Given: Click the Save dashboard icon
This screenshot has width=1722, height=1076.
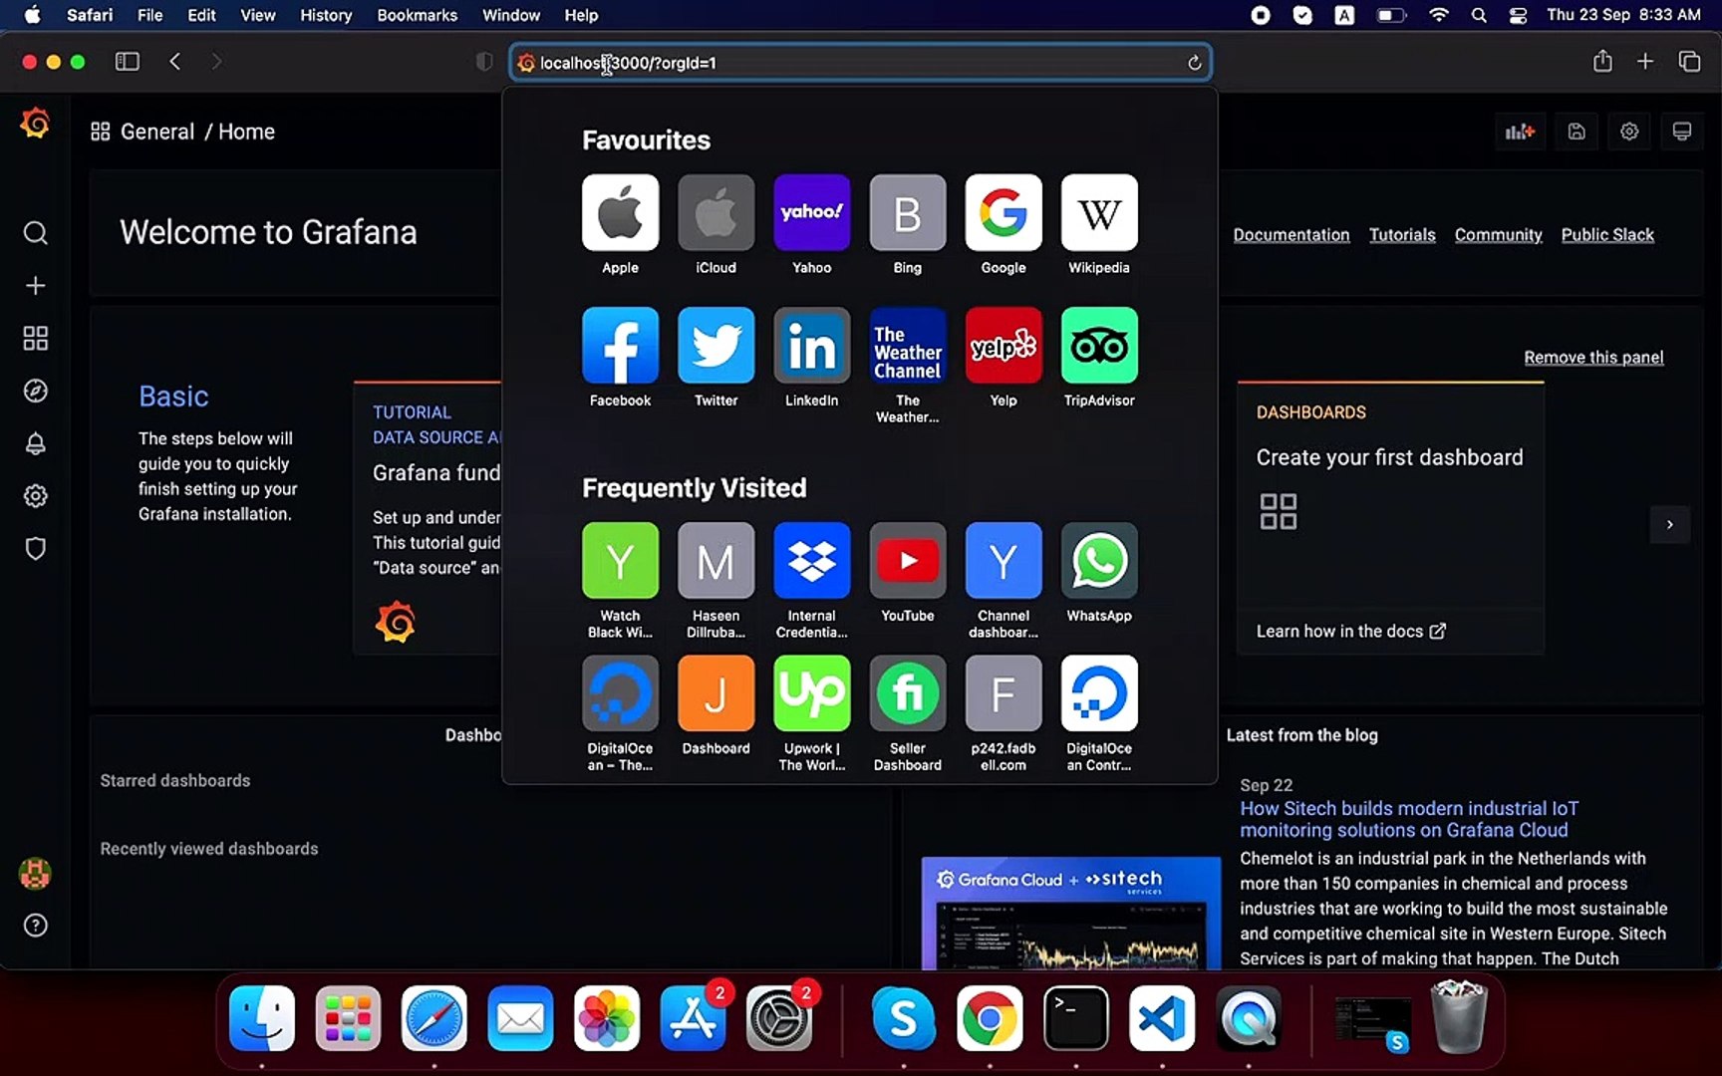Looking at the screenshot, I should coord(1577,132).
